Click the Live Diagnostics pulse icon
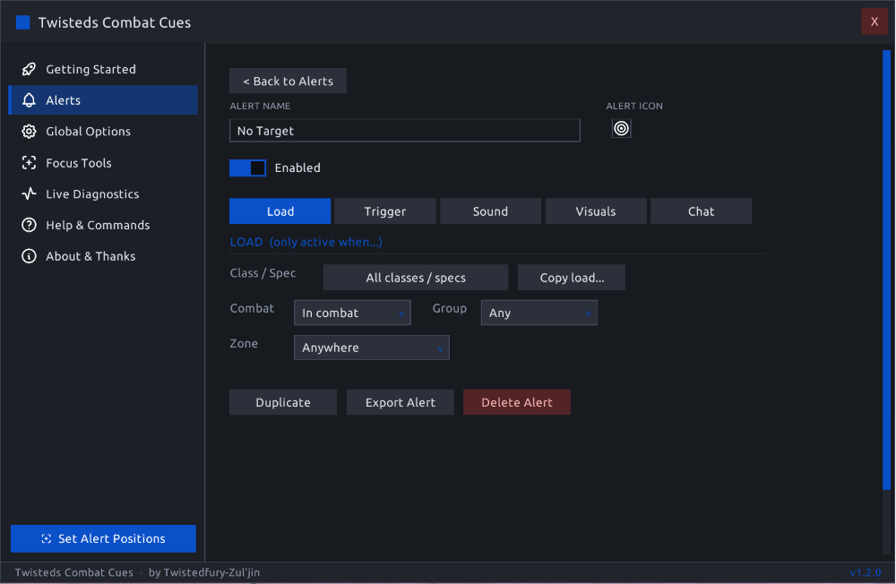Viewport: 896px width, 584px height. tap(29, 193)
